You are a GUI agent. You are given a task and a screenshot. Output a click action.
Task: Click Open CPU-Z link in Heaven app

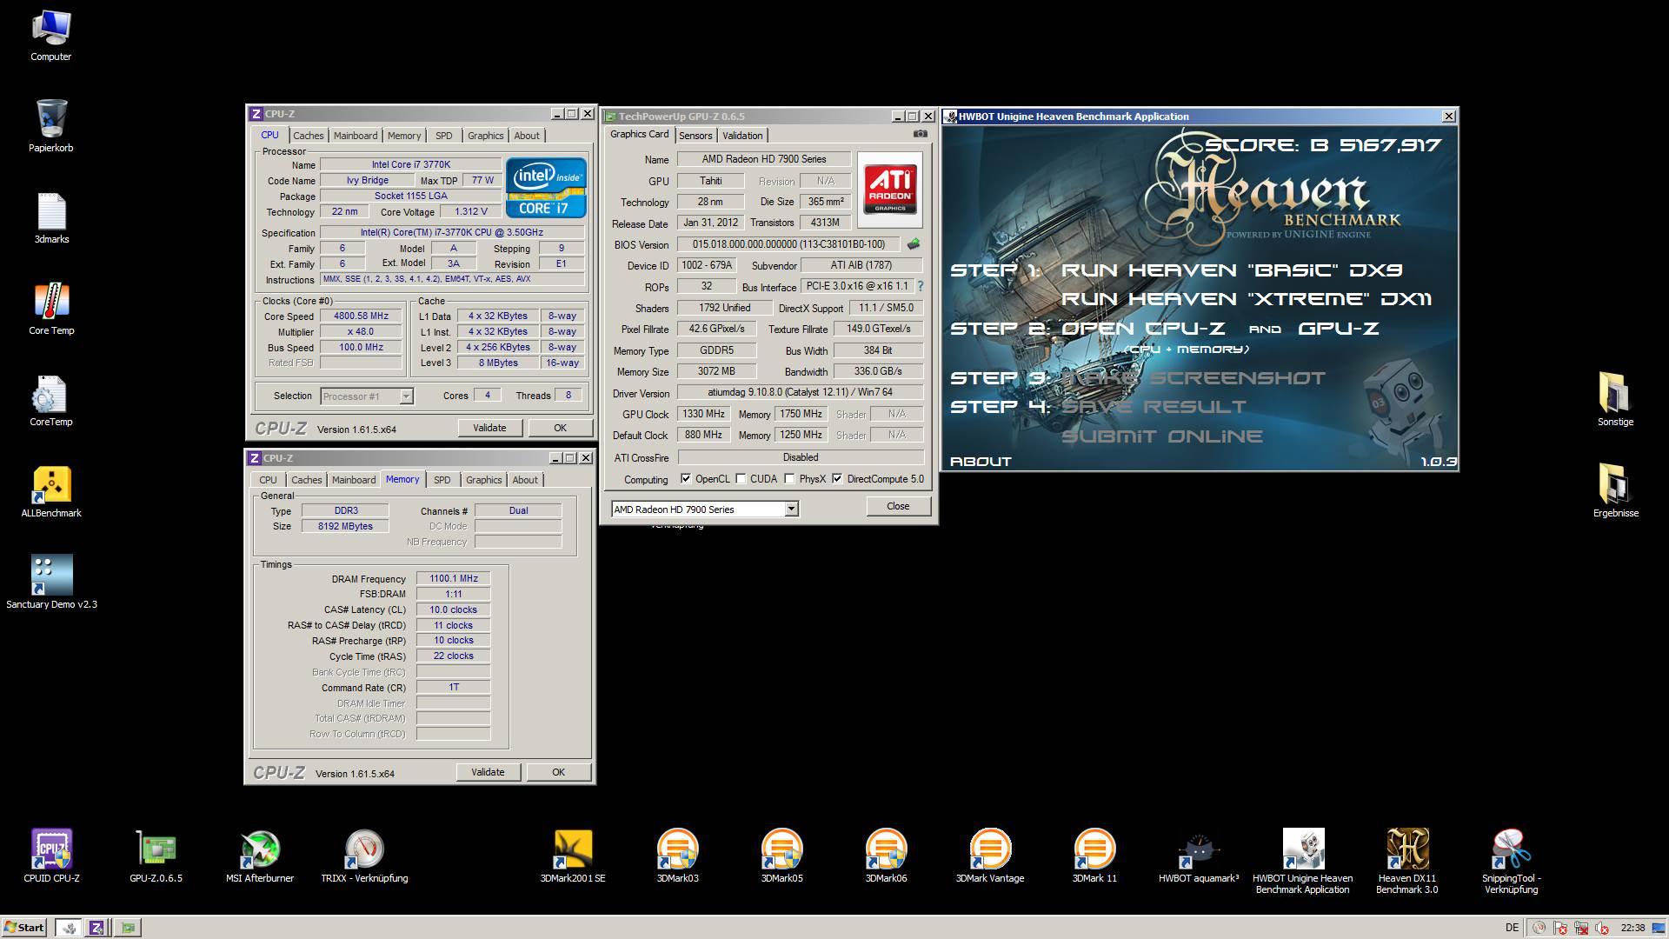pyautogui.click(x=1142, y=329)
